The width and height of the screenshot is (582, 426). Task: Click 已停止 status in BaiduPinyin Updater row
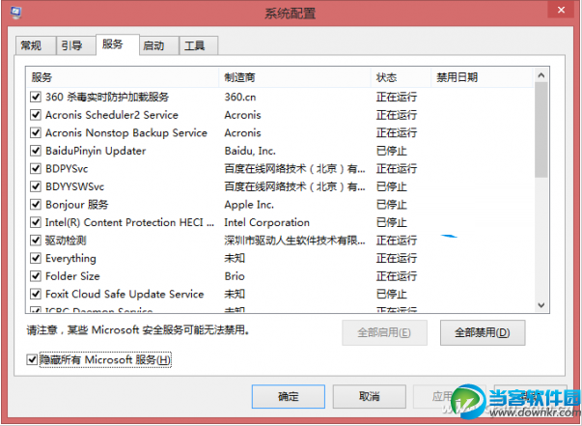point(391,151)
